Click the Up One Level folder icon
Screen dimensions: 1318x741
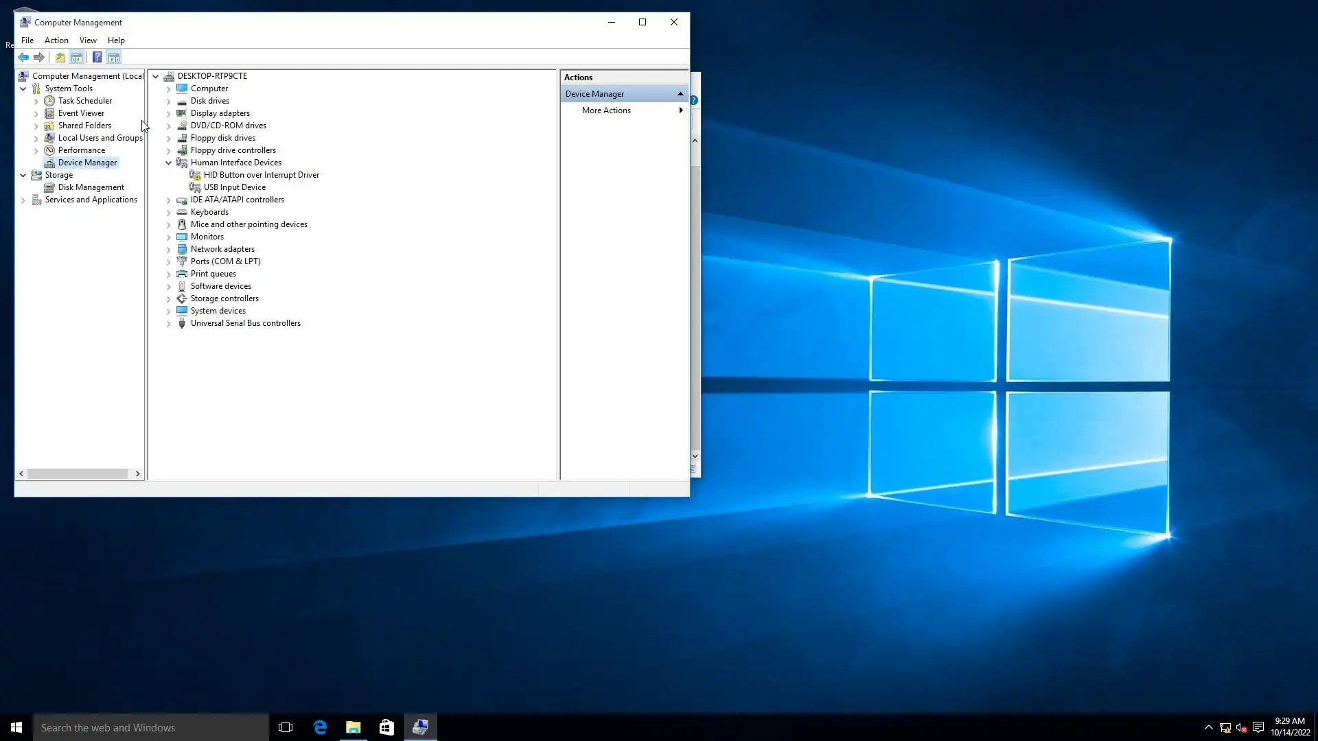coord(60,58)
